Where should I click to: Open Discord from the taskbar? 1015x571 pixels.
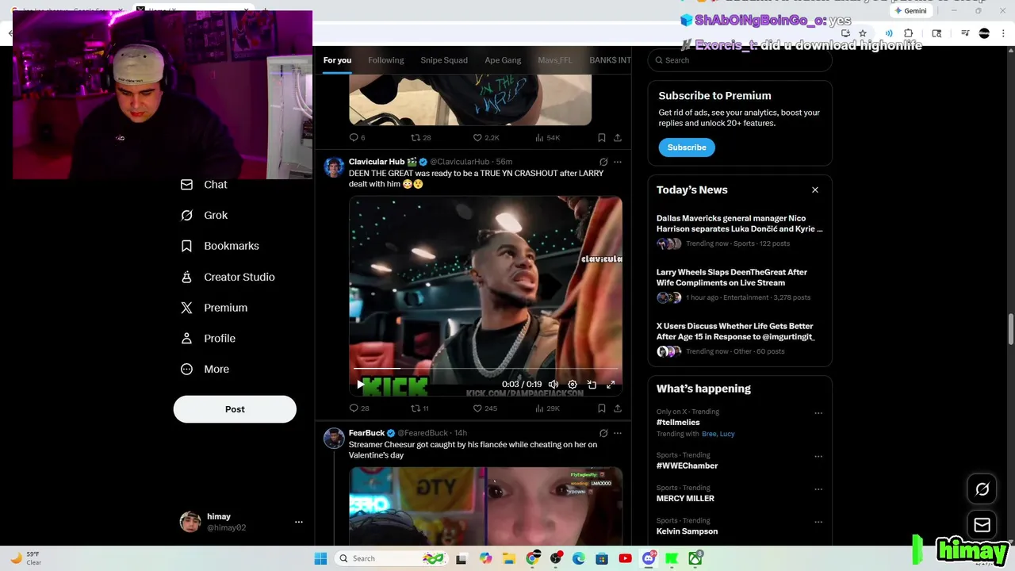[649, 558]
